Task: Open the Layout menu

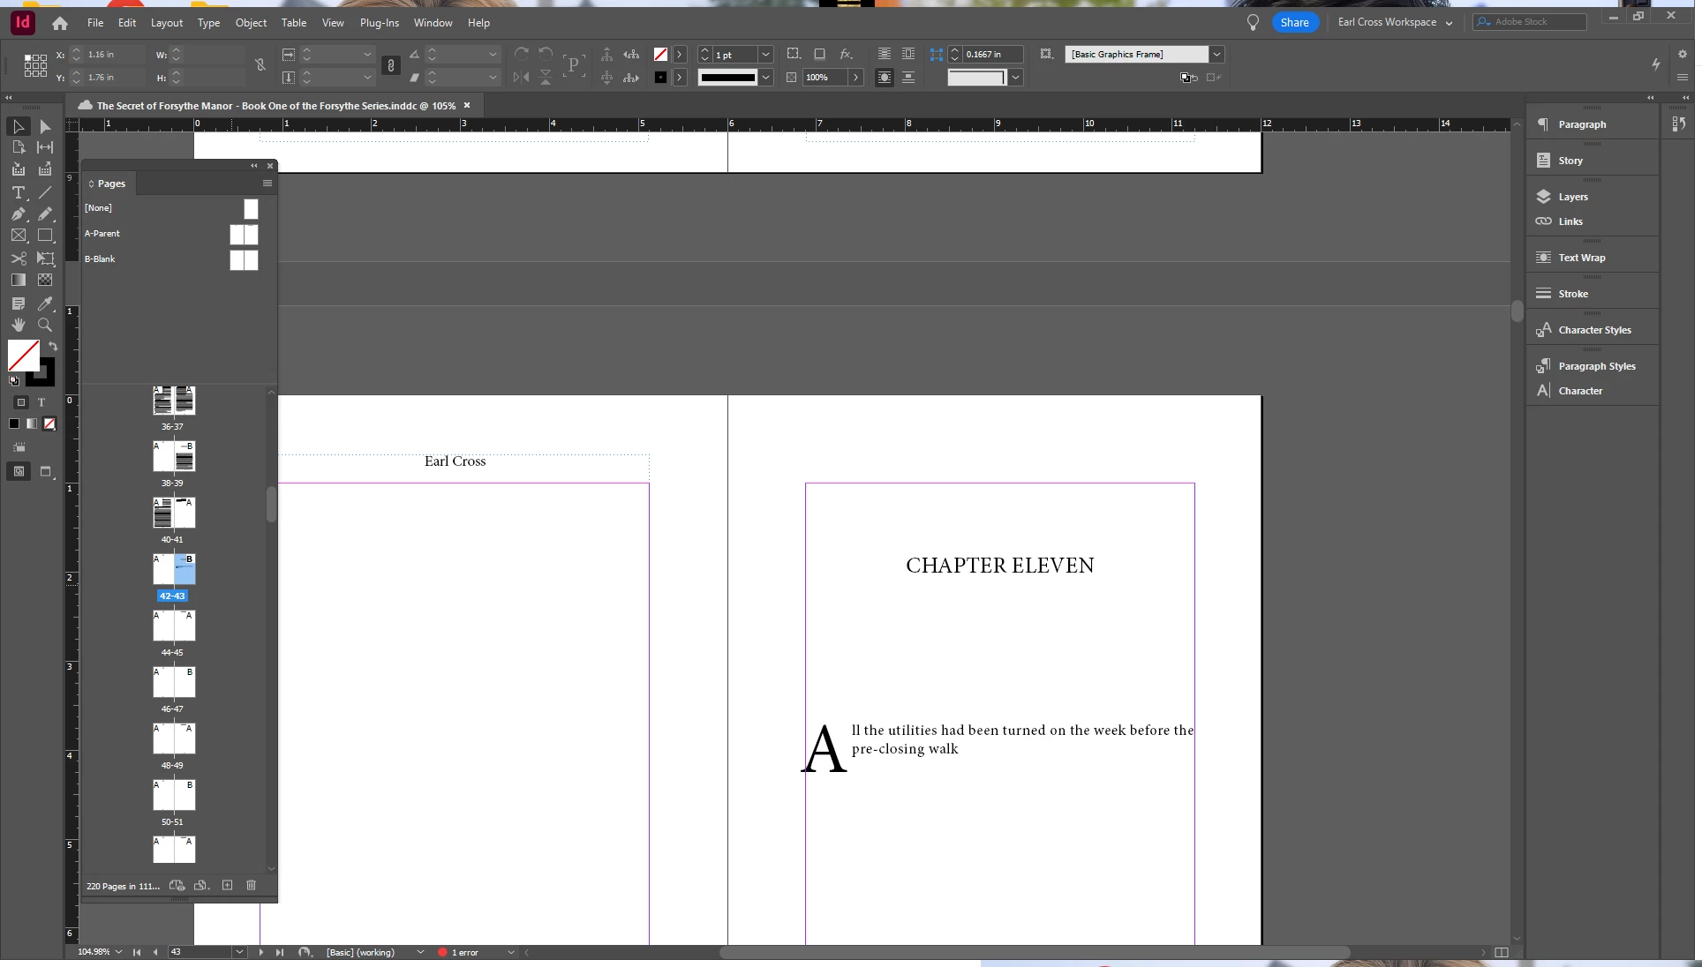Action: pyautogui.click(x=166, y=23)
